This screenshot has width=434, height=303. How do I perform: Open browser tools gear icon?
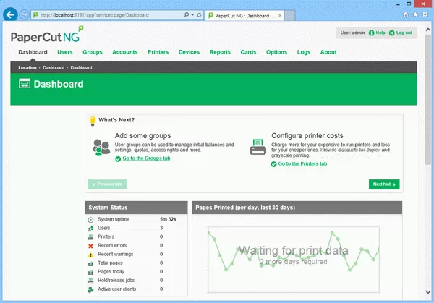pos(425,14)
